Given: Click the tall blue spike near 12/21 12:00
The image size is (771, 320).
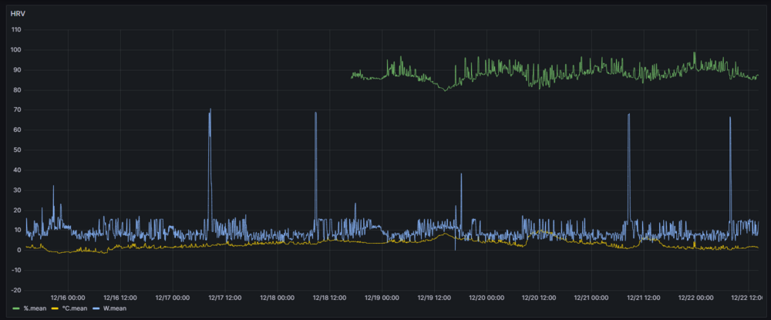Looking at the screenshot, I should (x=628, y=114).
